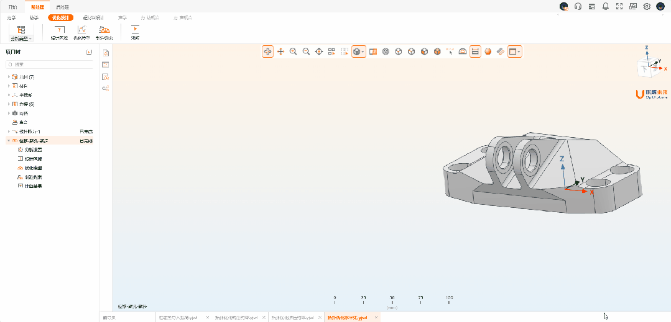
Task: Switch to the post-processing top tab
Action: pyautogui.click(x=62, y=7)
